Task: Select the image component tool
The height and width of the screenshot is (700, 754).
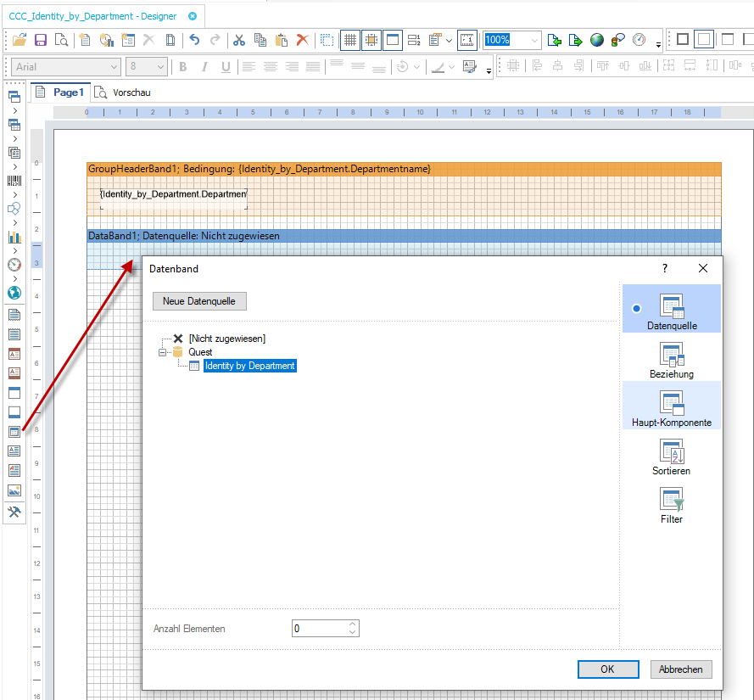Action: pyautogui.click(x=14, y=490)
